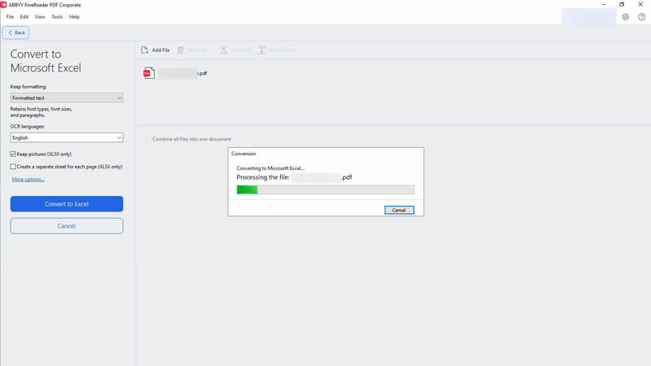The height and width of the screenshot is (366, 651).
Task: Click the 'Convert to Microsoft Excel' heading
Action: pyautogui.click(x=46, y=61)
